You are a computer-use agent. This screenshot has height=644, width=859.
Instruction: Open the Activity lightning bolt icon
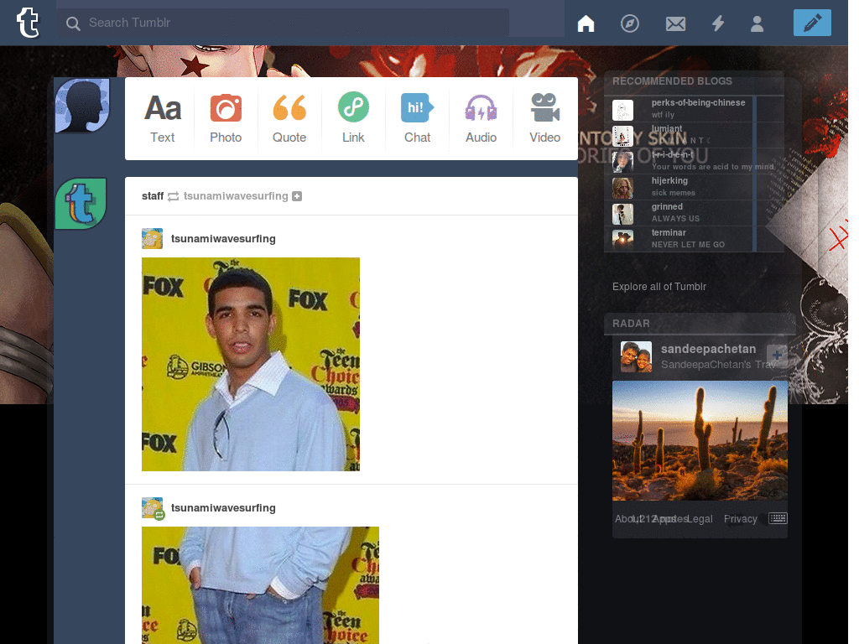click(x=718, y=23)
